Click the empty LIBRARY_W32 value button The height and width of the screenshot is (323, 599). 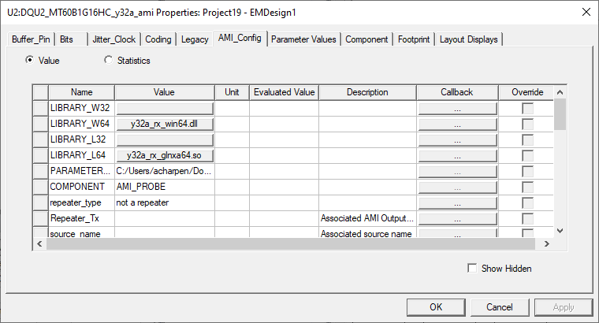[x=165, y=109]
